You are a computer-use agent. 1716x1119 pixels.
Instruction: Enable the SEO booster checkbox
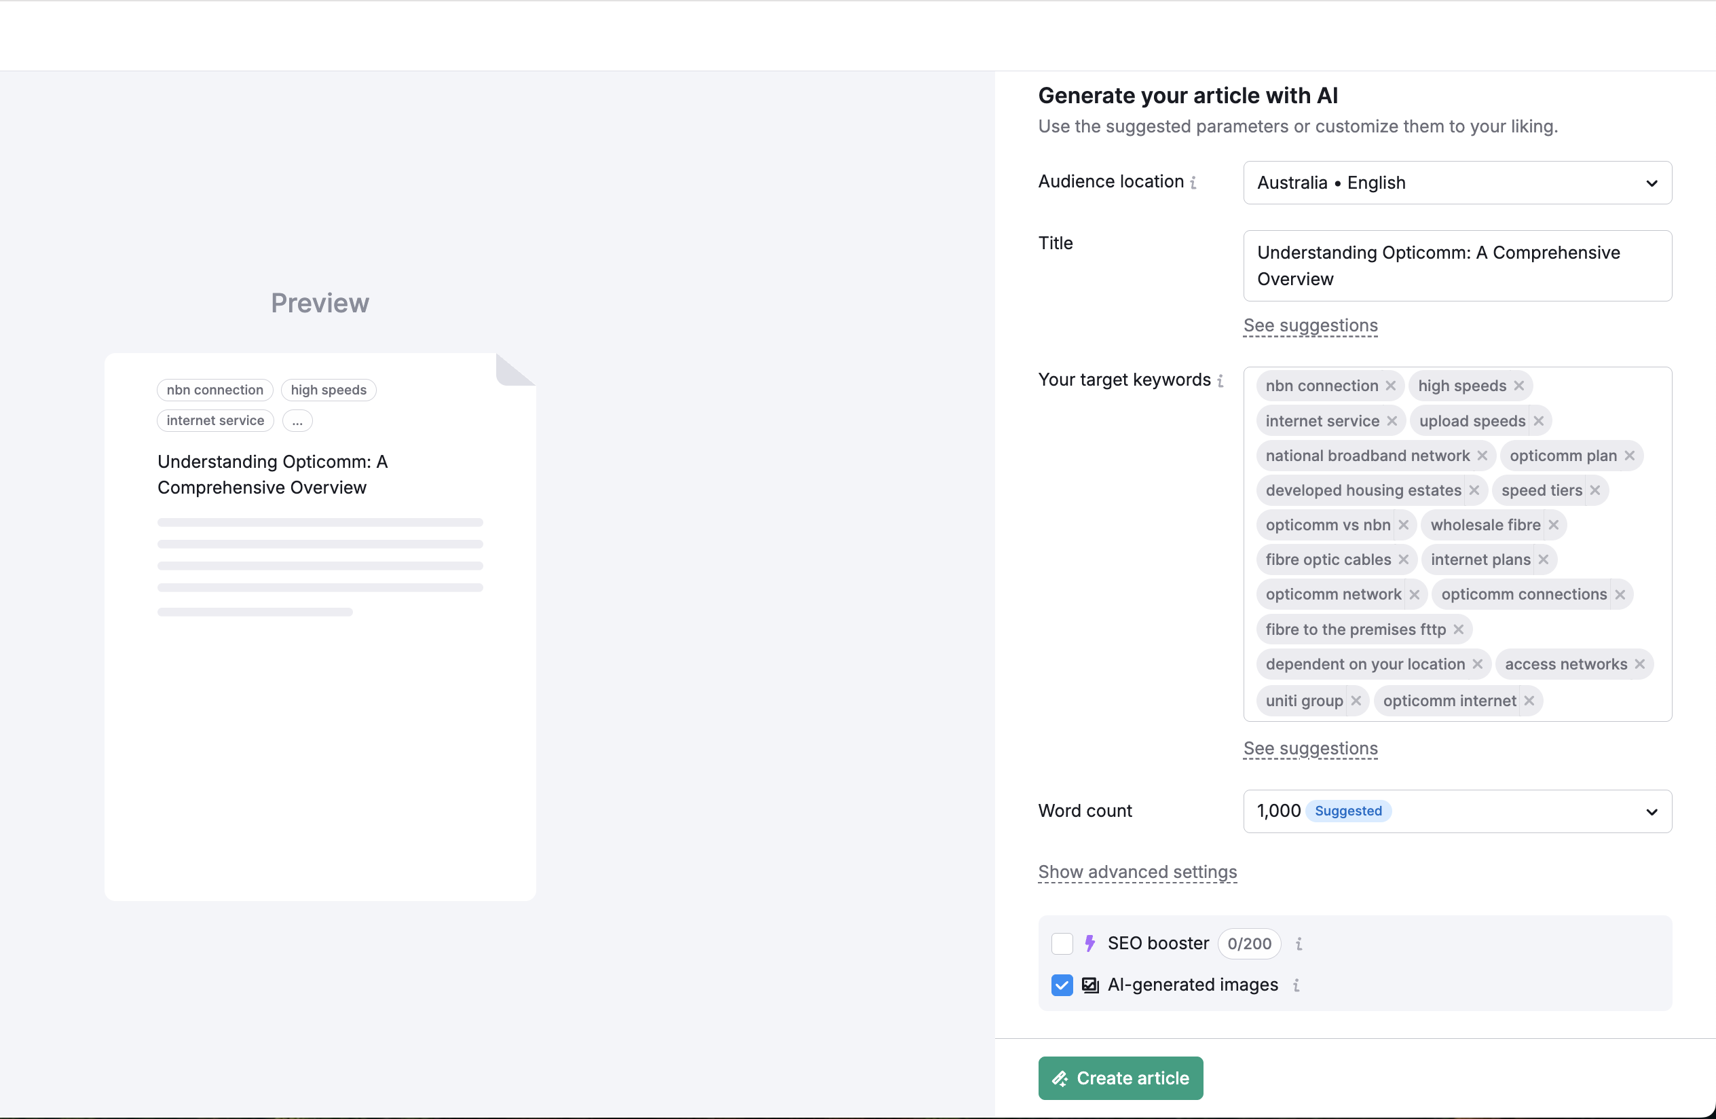coord(1062,943)
